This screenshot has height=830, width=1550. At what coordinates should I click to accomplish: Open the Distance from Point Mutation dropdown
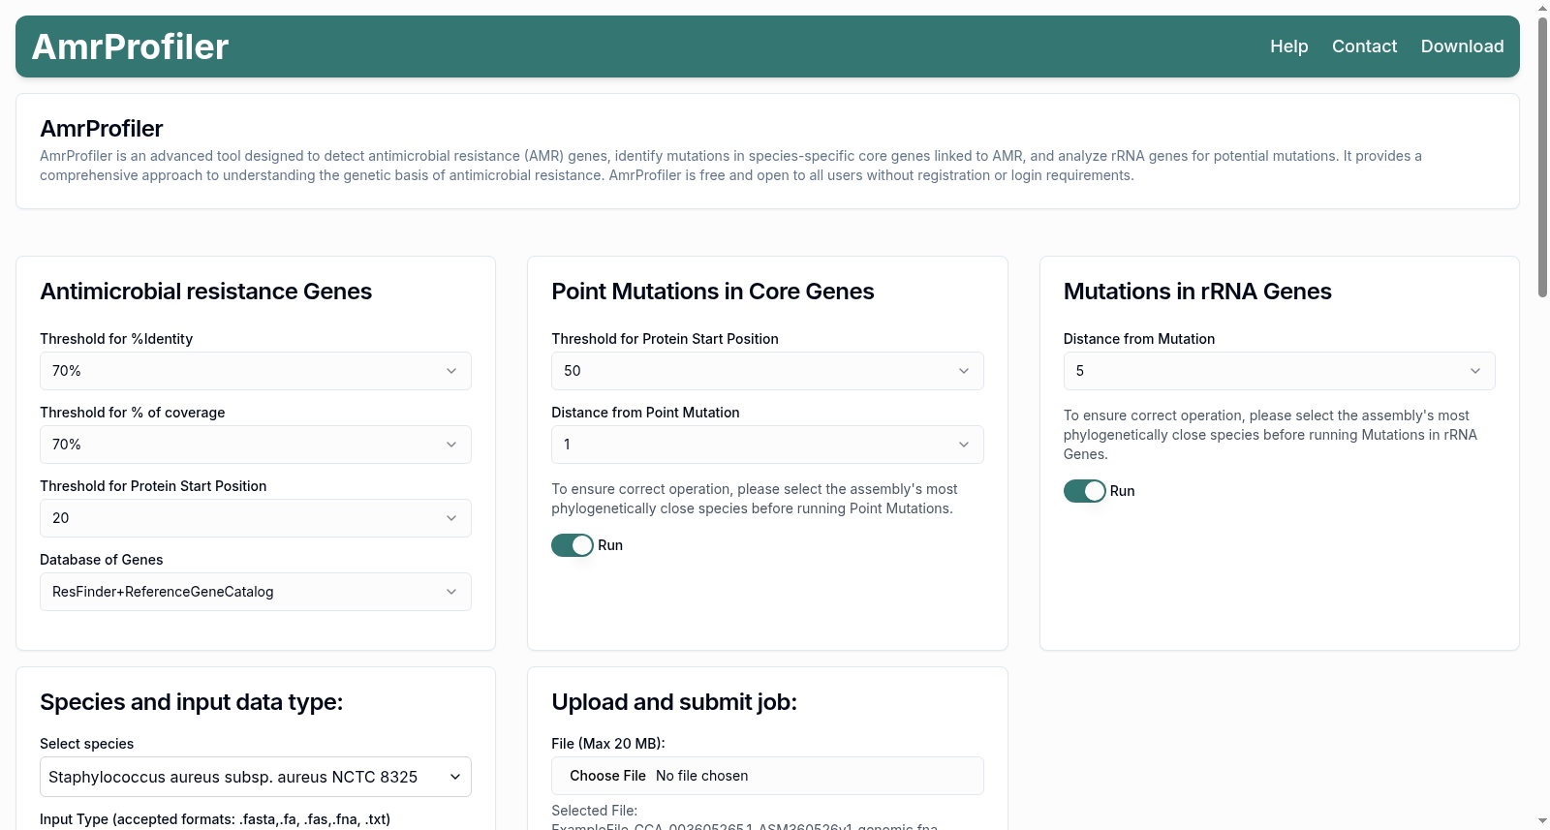point(767,445)
